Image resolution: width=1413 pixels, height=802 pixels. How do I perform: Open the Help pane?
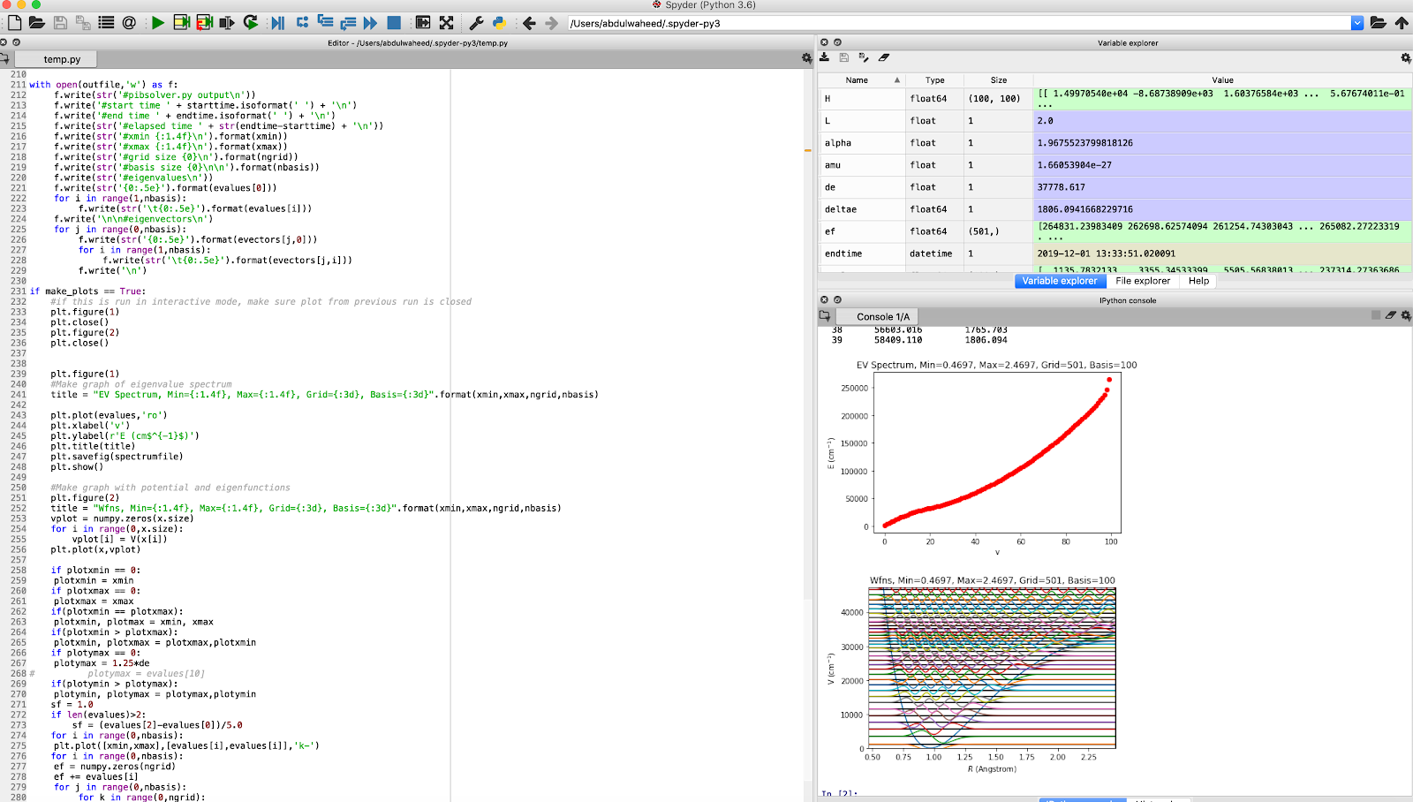point(1198,281)
